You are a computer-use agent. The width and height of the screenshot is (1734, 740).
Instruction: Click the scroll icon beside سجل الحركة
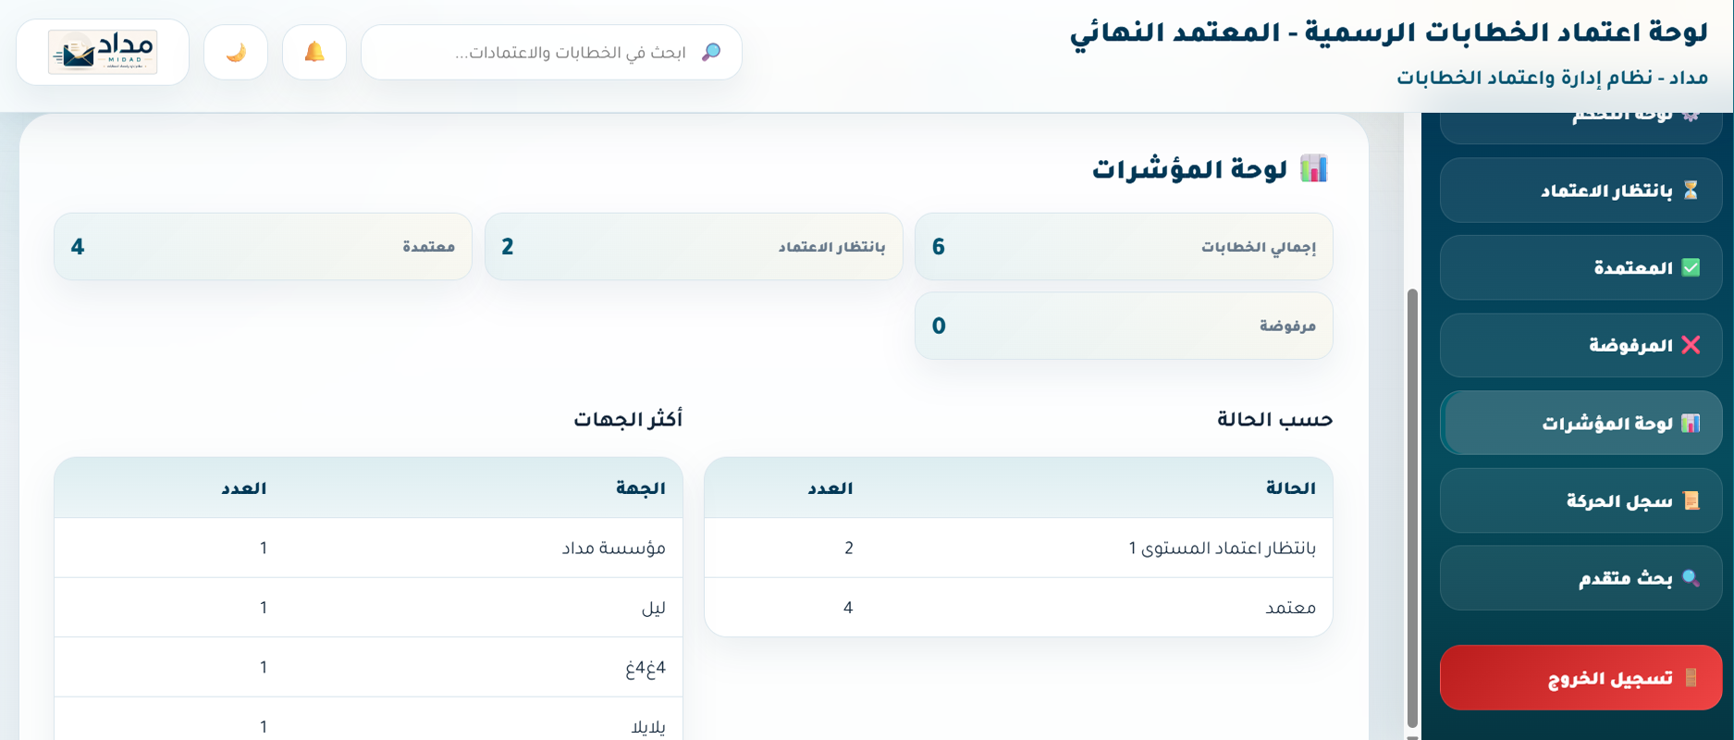pyautogui.click(x=1691, y=500)
